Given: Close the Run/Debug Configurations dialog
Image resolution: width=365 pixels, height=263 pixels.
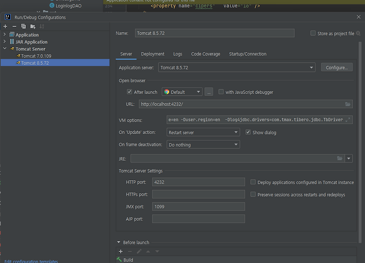Looking at the screenshot, I should pyautogui.click(x=359, y=17).
